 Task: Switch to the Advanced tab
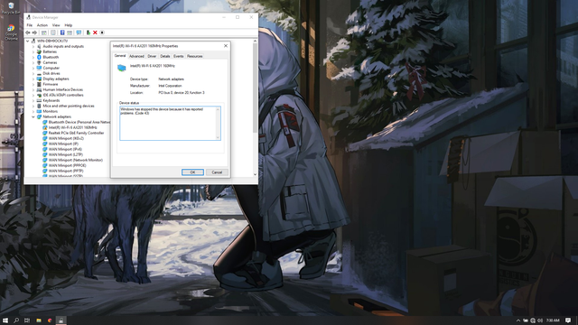pyautogui.click(x=136, y=56)
